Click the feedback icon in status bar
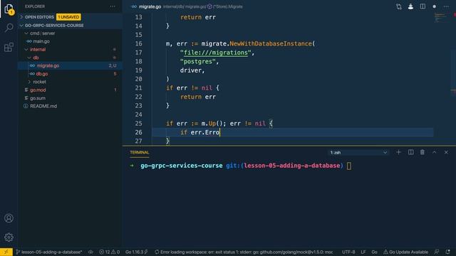Viewport: 456px width, 256px height. pos(437,252)
